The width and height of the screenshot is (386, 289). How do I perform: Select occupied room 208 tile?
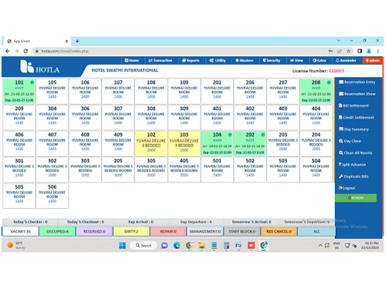point(316,91)
